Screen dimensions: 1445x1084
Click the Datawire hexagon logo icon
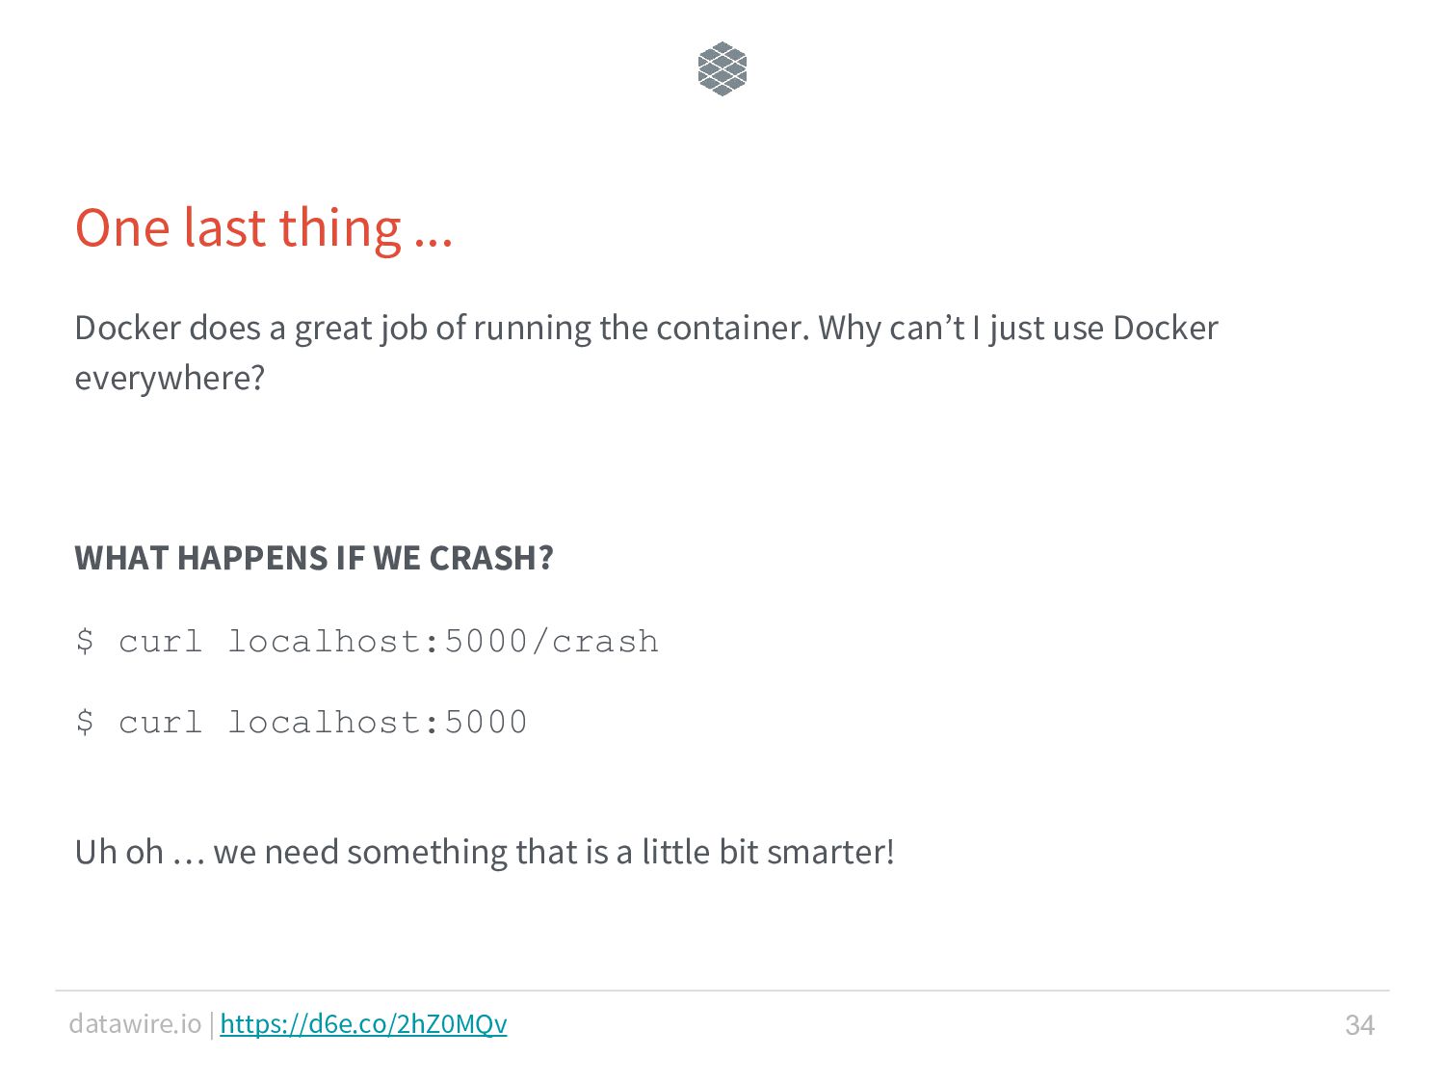click(x=722, y=69)
